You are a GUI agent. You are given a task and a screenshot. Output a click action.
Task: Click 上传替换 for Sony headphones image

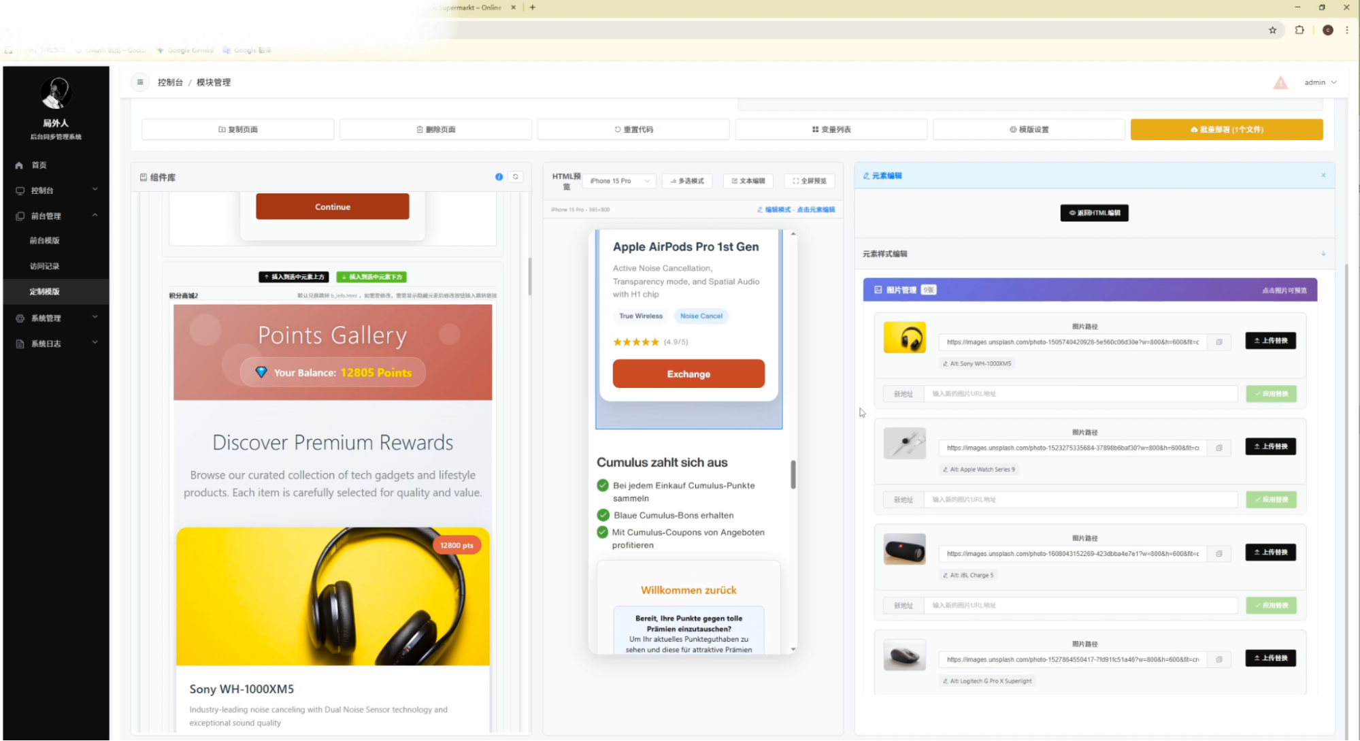pos(1270,341)
